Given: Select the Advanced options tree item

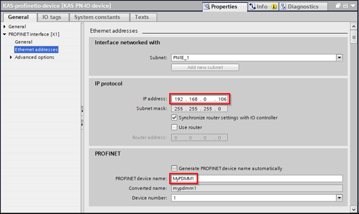Looking at the screenshot, I should click(x=35, y=57).
